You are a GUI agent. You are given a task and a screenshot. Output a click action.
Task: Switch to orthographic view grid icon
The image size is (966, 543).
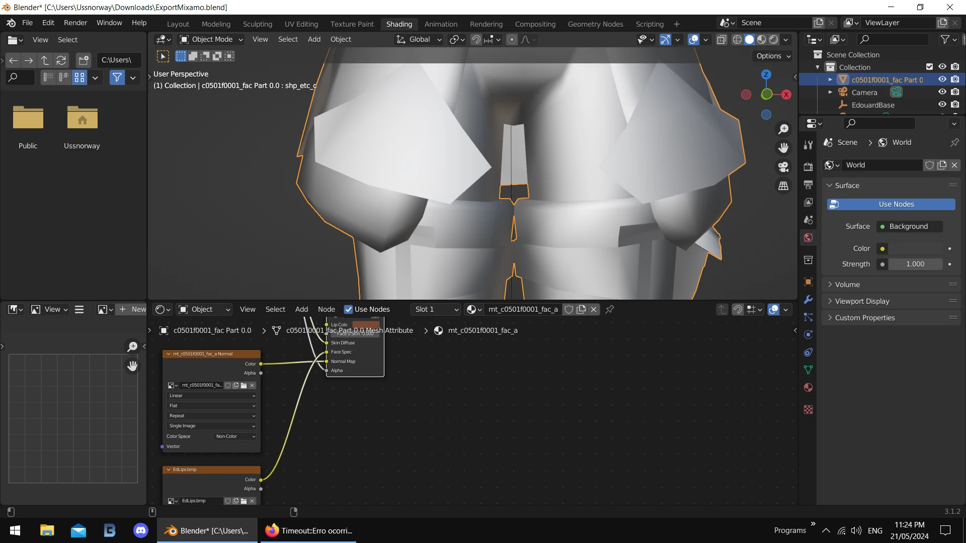tap(783, 186)
